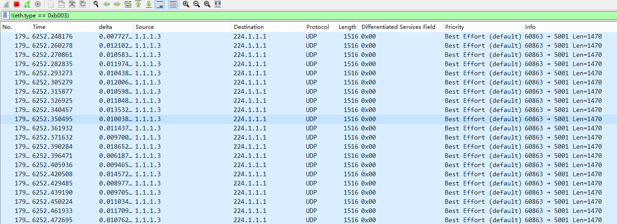This screenshot has width=617, height=224.
Task: Click the Open capture file icon
Action: (51, 4)
